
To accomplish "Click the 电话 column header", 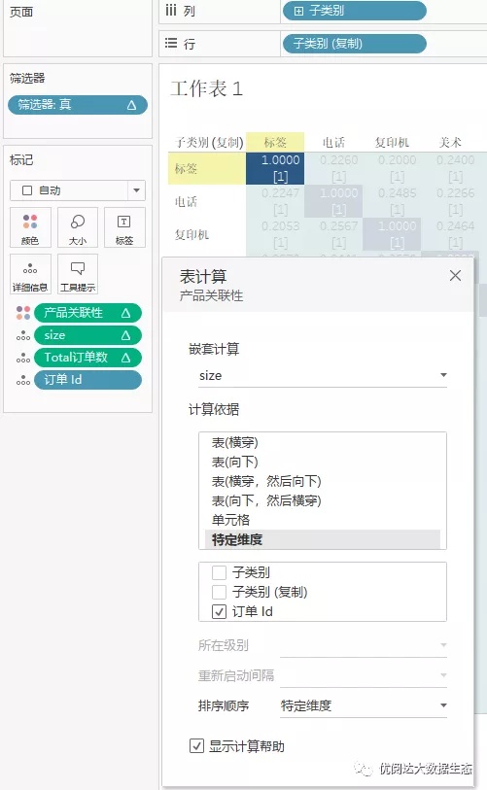I will (x=333, y=143).
